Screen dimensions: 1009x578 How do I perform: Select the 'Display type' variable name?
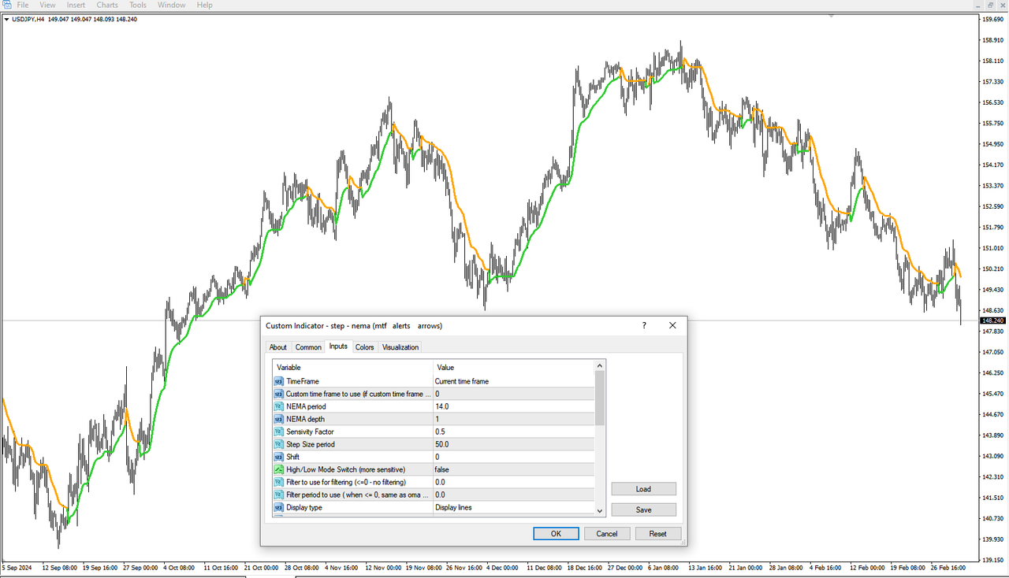pos(304,507)
